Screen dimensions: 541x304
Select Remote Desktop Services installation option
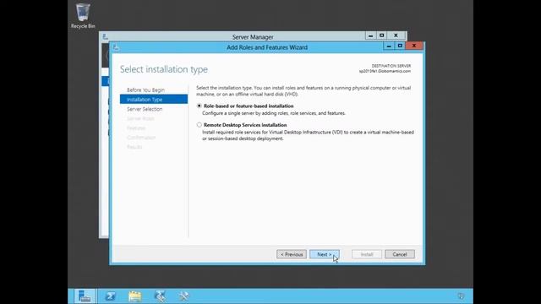[199, 125]
